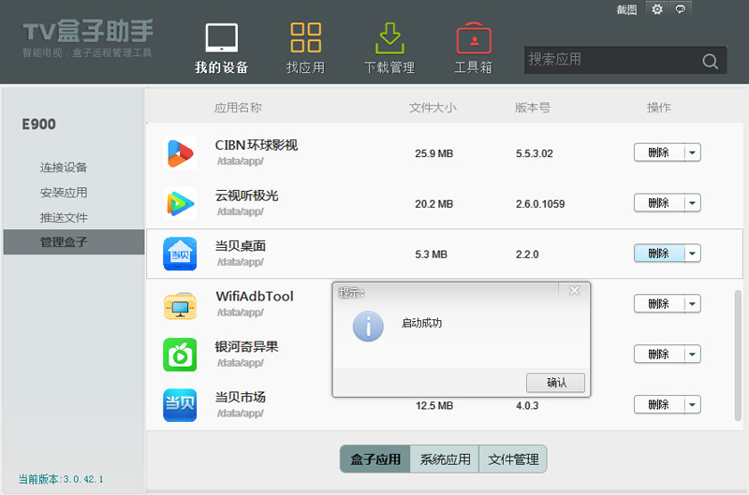Image resolution: width=749 pixels, height=495 pixels.
Task: Delete 当贝桌面 app
Action: pyautogui.click(x=659, y=254)
